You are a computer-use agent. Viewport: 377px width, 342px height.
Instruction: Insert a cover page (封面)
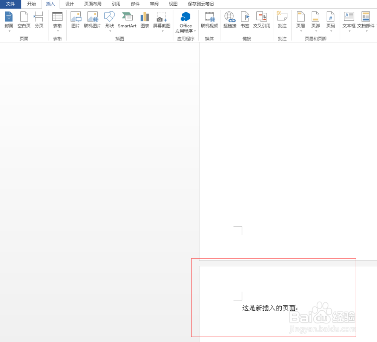point(9,20)
